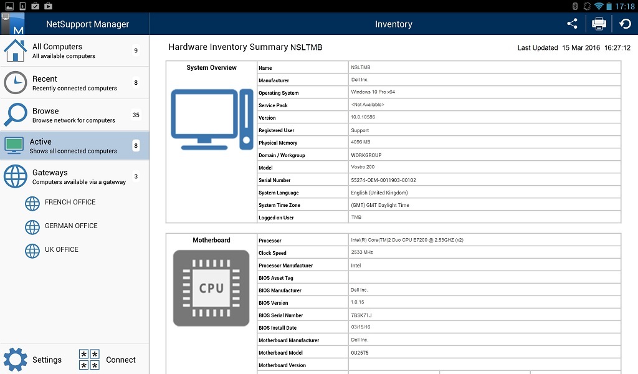Click the Connect label

[121, 360]
